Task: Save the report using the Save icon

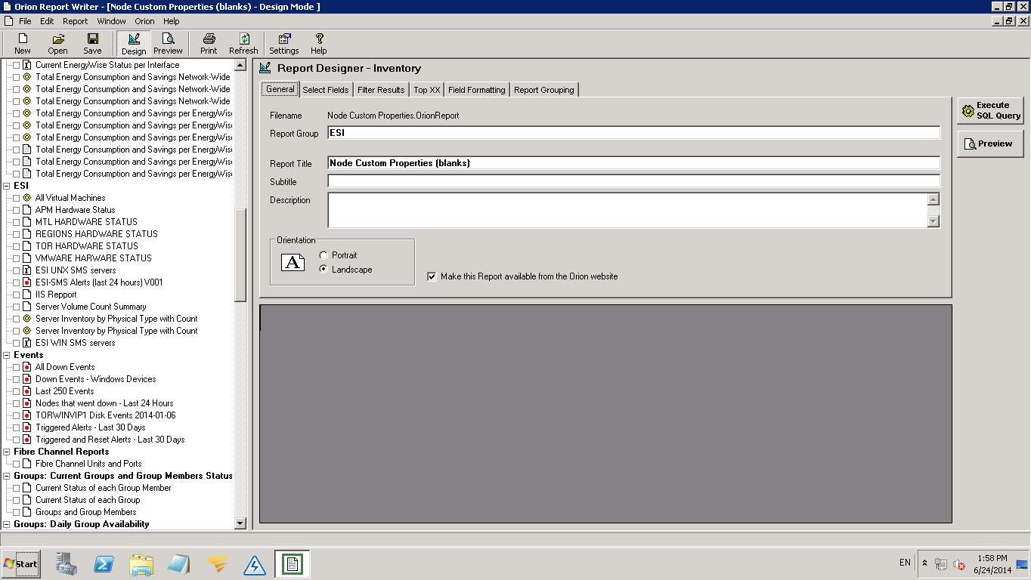Action: (x=92, y=44)
